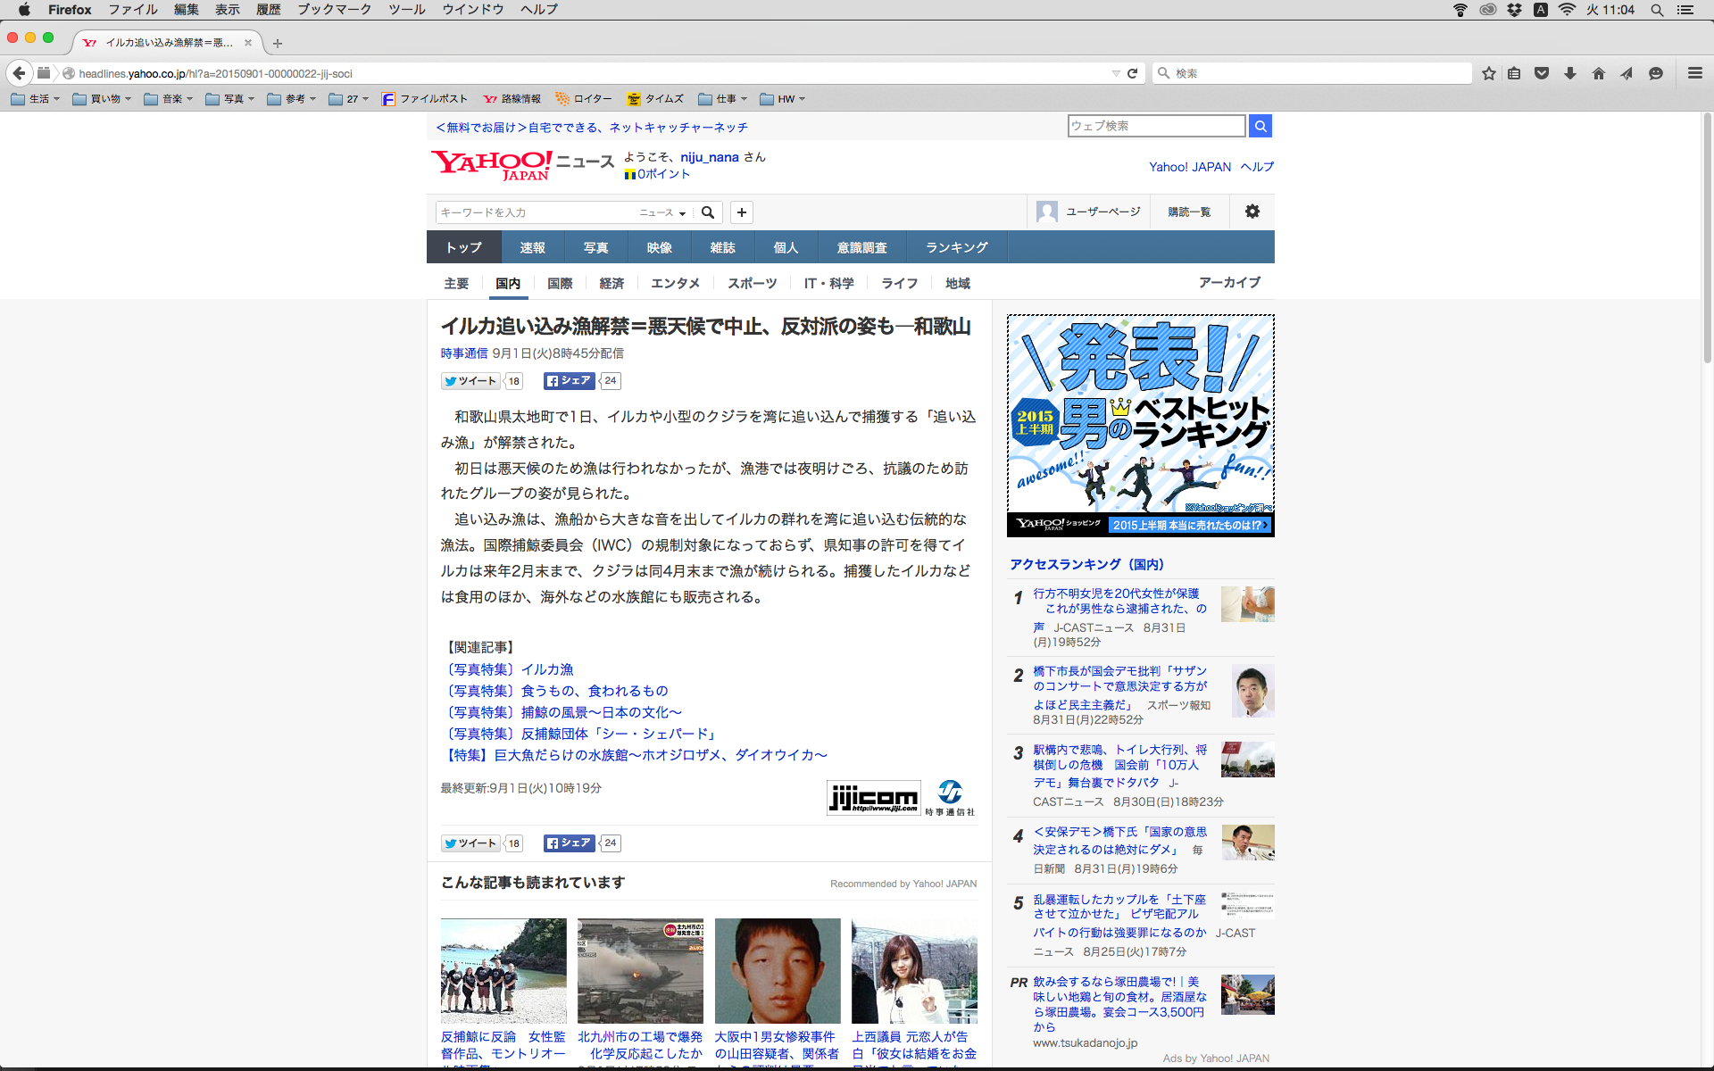The height and width of the screenshot is (1071, 1714).
Task: Open the downloads arrow icon
Action: coord(1569,73)
